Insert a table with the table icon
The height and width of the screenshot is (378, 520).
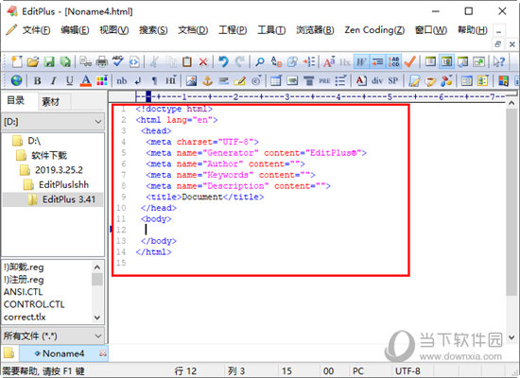[276, 80]
